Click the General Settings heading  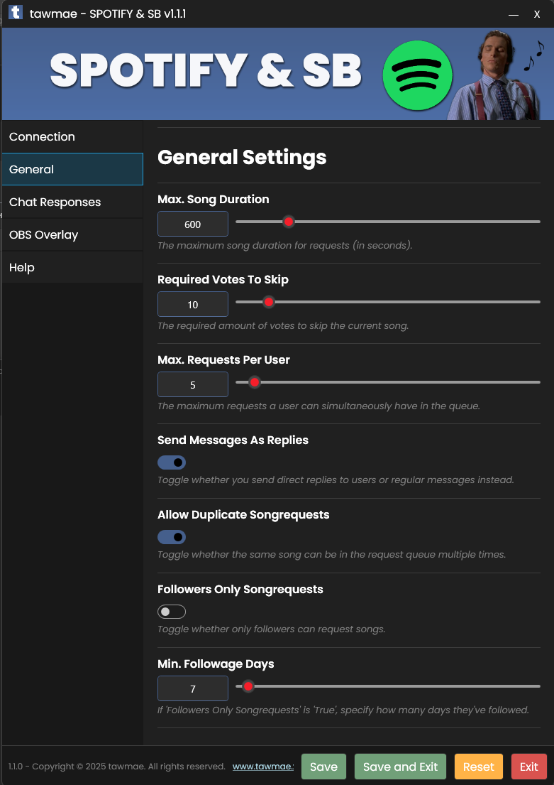[242, 157]
